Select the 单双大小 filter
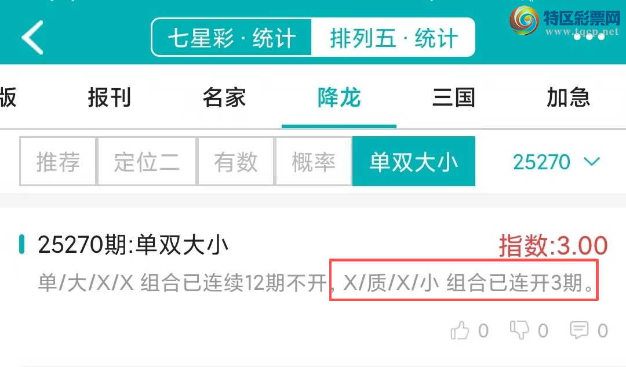The height and width of the screenshot is (367, 626). [414, 161]
